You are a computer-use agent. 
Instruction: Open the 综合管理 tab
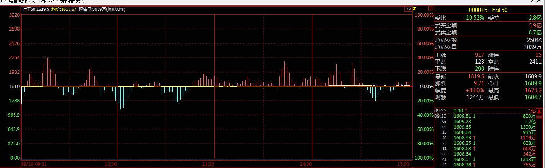point(17,2)
